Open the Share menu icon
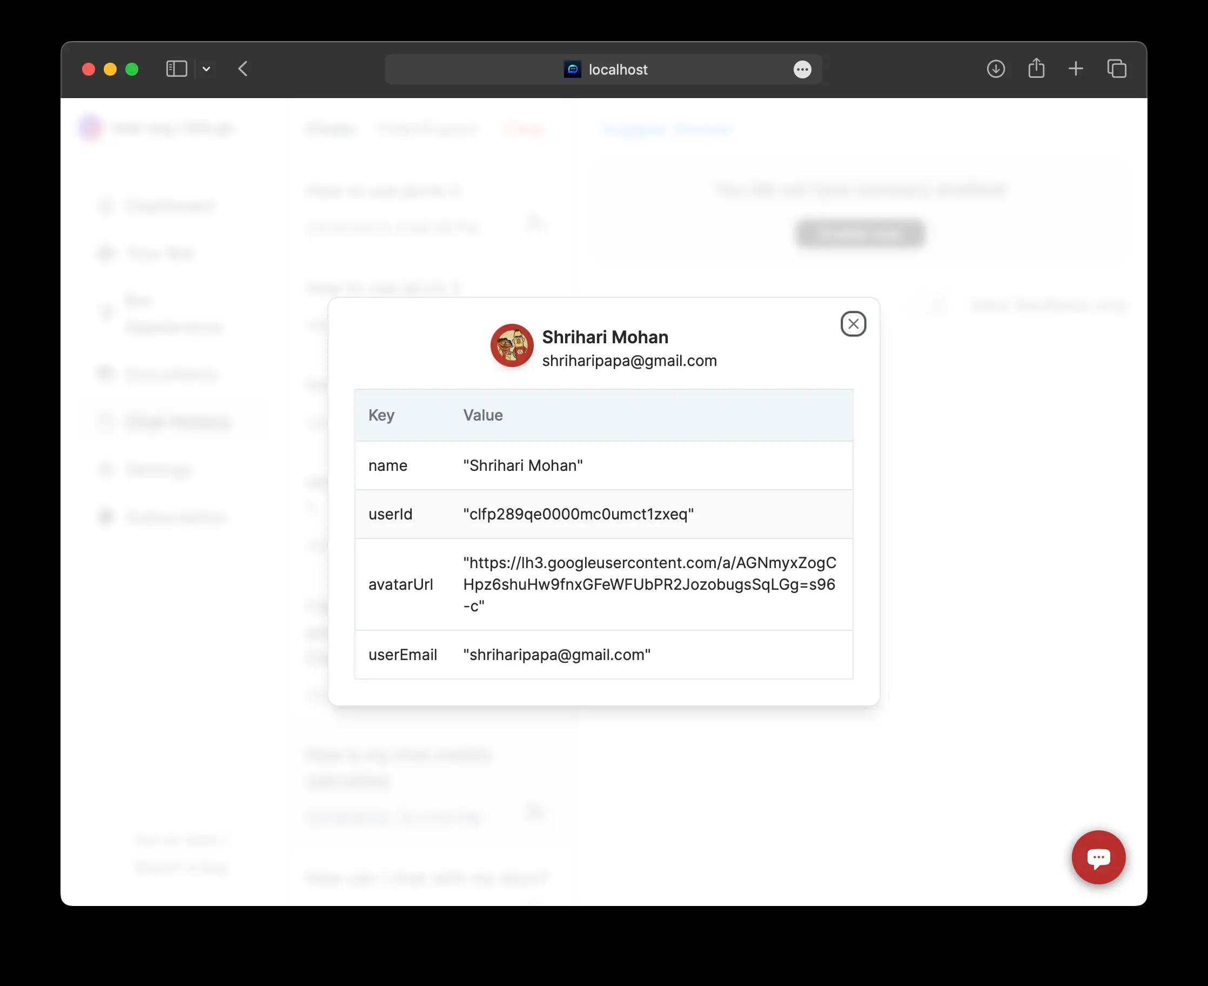The width and height of the screenshot is (1208, 986). (x=1037, y=69)
